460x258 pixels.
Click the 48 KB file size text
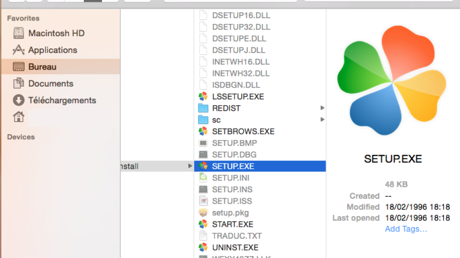tap(396, 184)
